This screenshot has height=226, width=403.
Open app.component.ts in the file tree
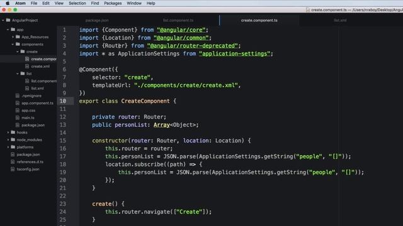(x=37, y=103)
